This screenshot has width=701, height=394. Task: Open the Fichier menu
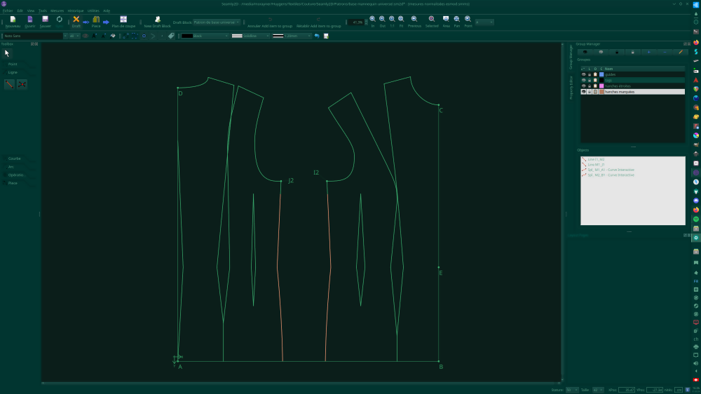pyautogui.click(x=8, y=11)
